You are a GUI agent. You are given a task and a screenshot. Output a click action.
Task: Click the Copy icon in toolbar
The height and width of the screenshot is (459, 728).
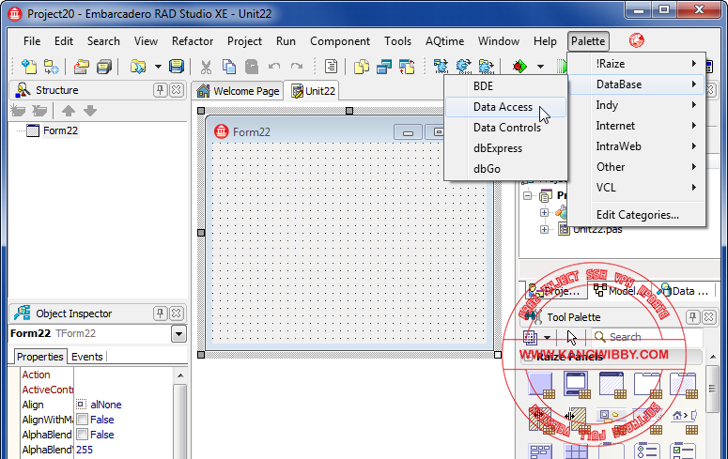point(229,67)
